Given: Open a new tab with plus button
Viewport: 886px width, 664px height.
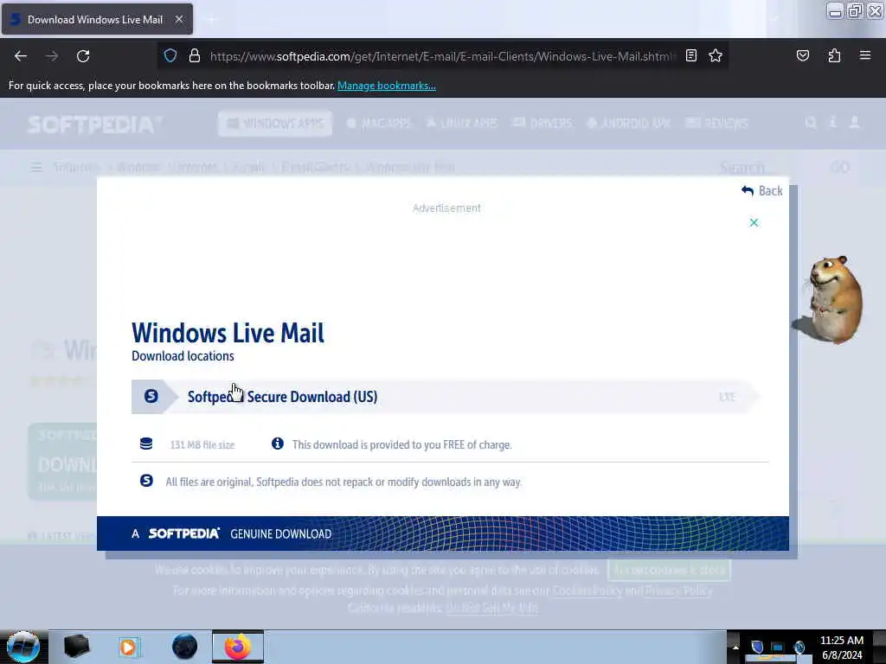Looking at the screenshot, I should 211,20.
